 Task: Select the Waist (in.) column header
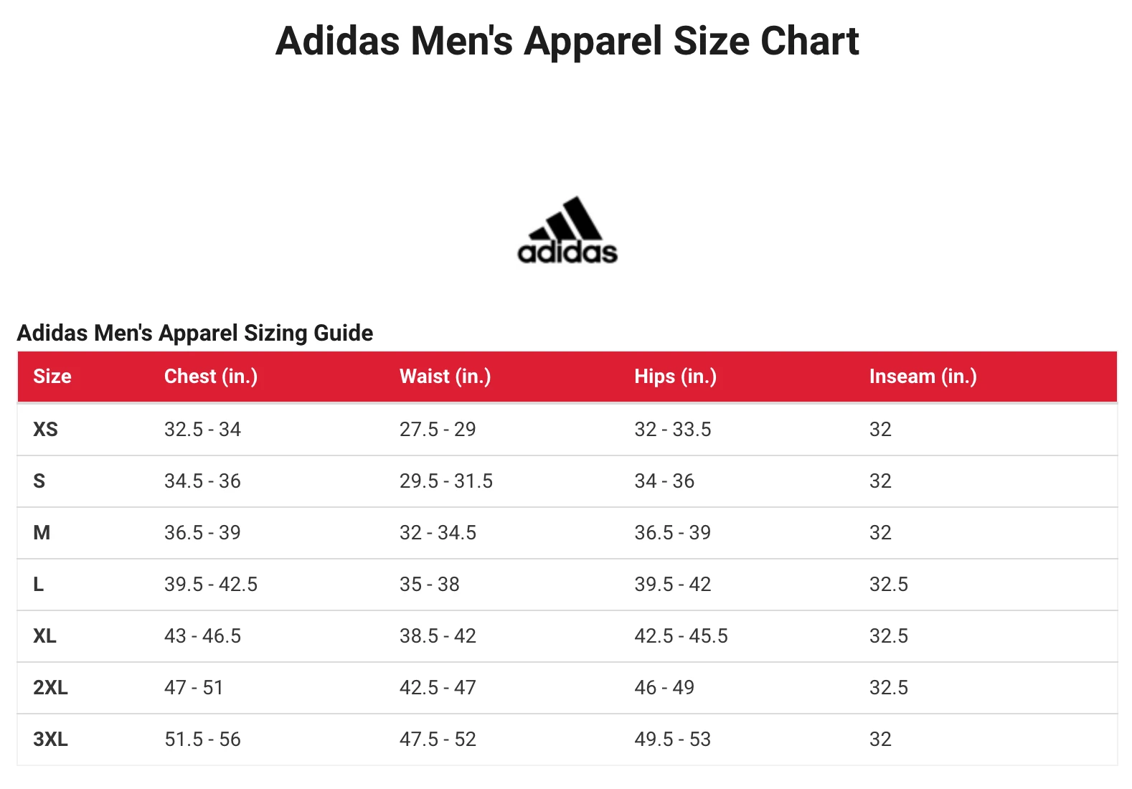coord(445,377)
